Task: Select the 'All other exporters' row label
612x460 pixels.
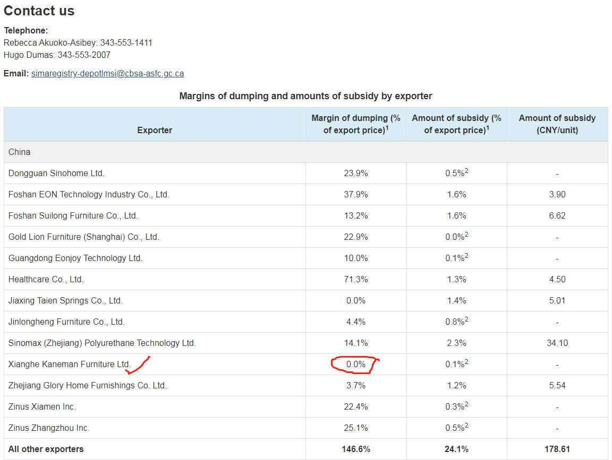Action: tap(46, 449)
